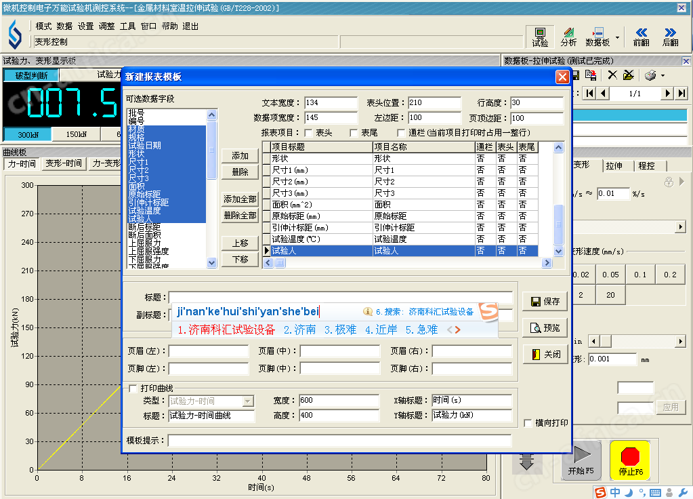Click the 添加全部 button
The image size is (693, 499).
coord(240,199)
